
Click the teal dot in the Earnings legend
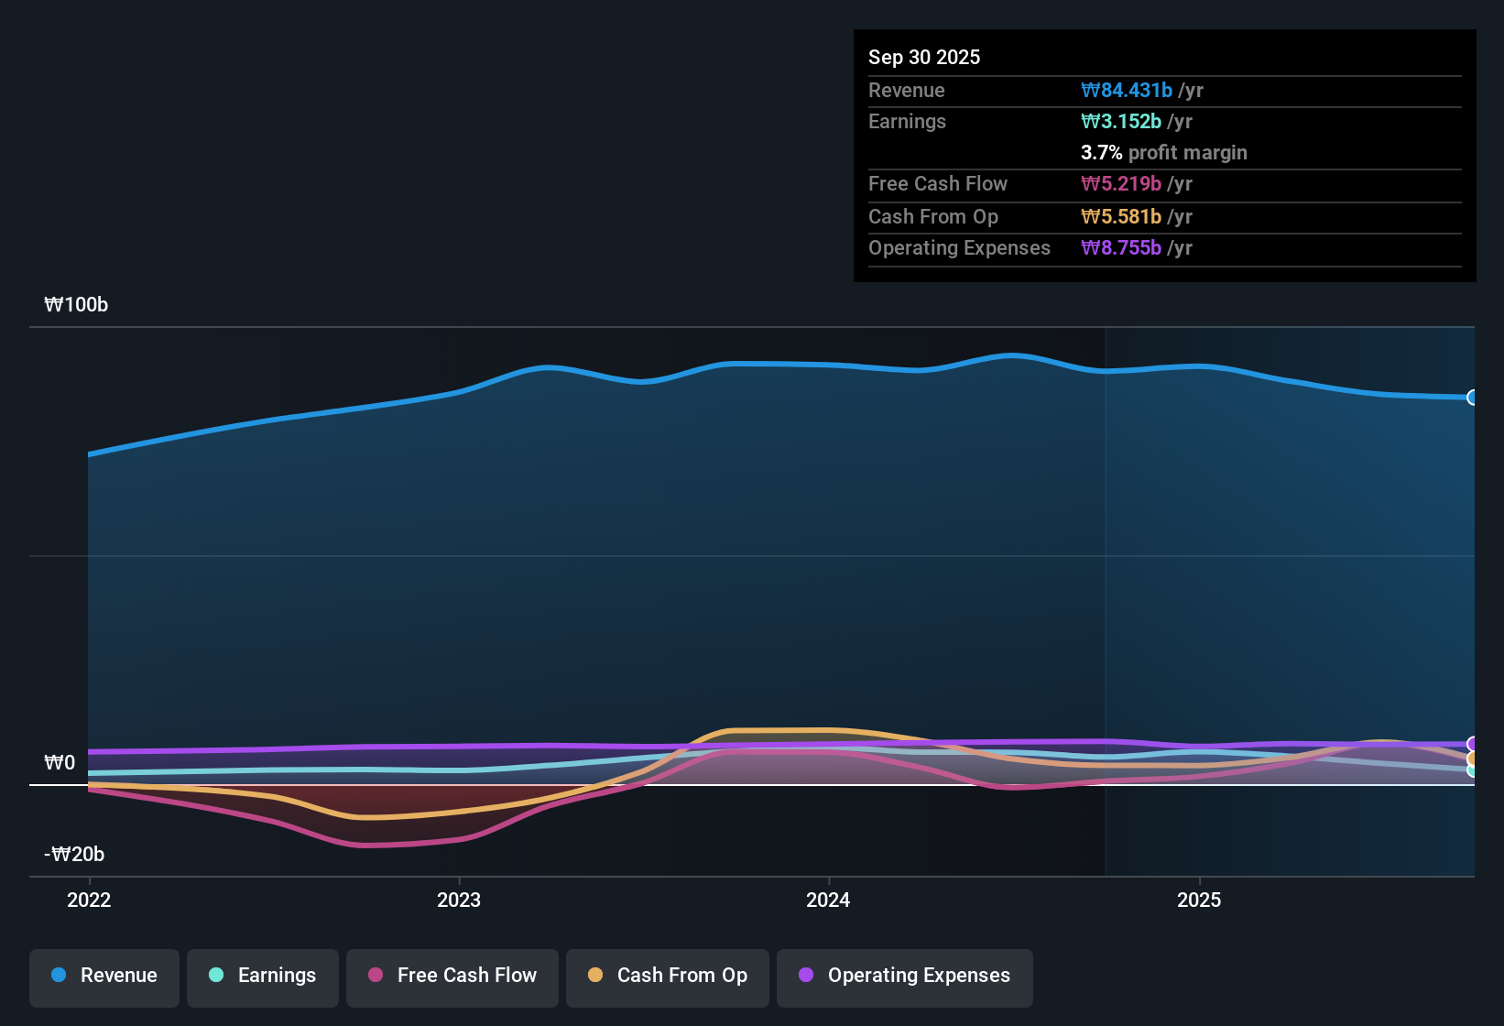(216, 976)
